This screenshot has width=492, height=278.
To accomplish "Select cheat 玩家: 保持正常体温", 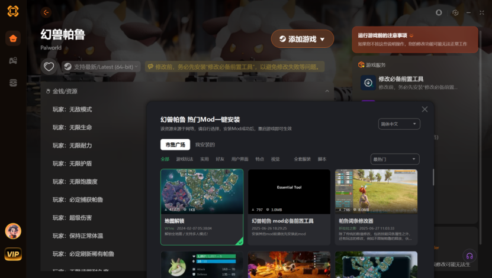I will (78, 236).
